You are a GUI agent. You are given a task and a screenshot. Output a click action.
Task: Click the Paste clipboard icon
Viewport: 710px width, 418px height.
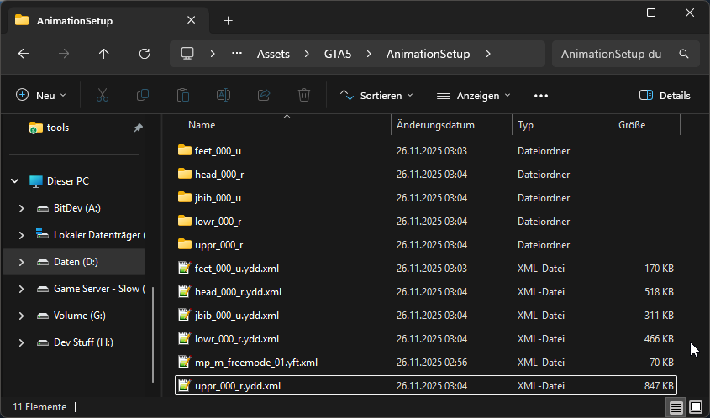coord(183,96)
